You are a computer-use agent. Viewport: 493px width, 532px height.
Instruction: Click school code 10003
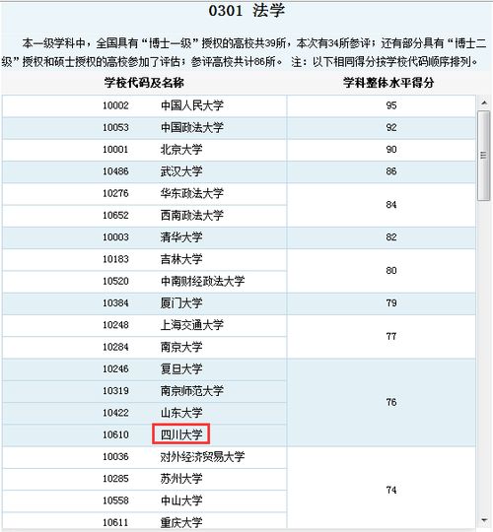pos(115,237)
